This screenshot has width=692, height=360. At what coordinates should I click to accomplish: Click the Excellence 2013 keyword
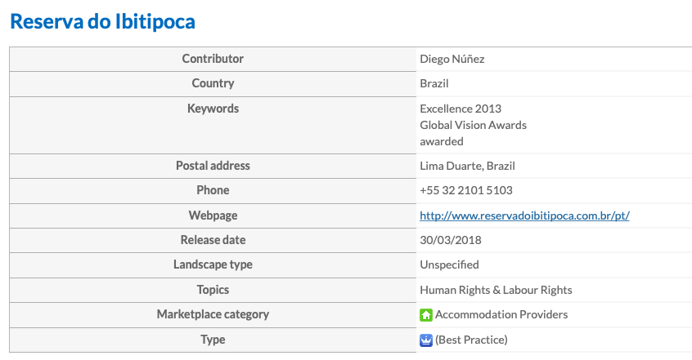(461, 109)
